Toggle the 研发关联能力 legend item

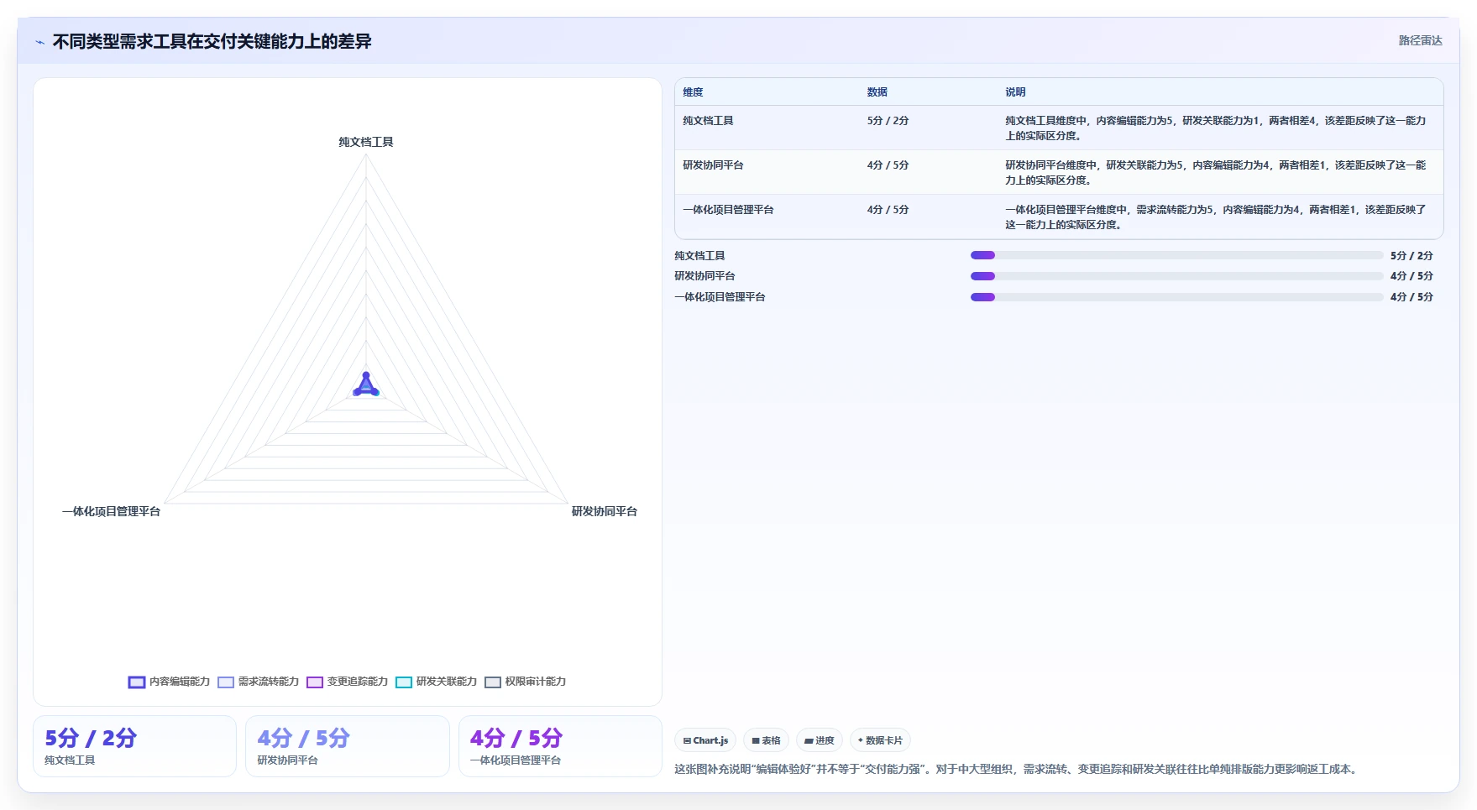tap(436, 682)
